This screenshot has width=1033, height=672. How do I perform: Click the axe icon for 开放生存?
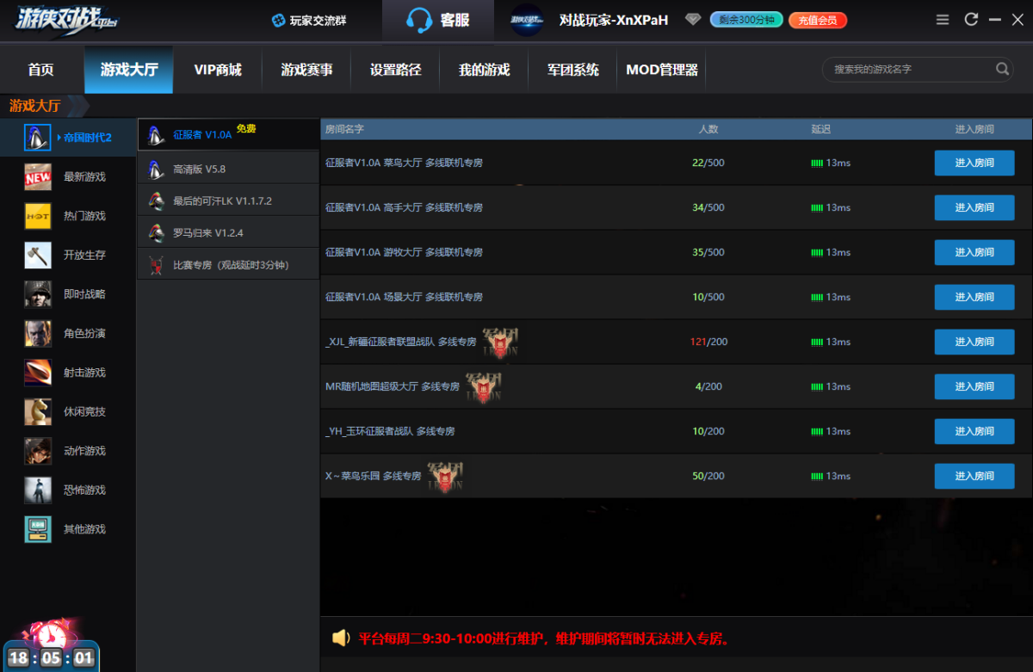pyautogui.click(x=38, y=255)
